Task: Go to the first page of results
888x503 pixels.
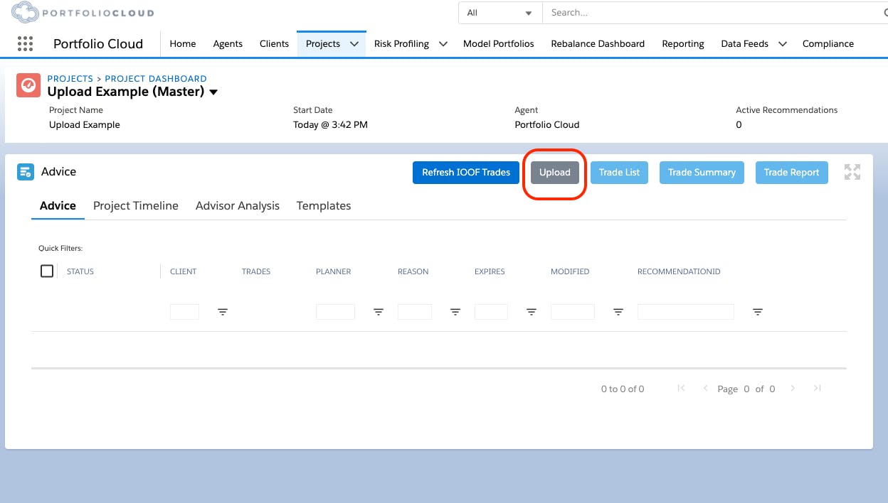Action: tap(681, 388)
